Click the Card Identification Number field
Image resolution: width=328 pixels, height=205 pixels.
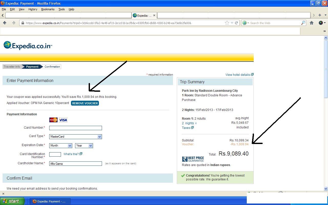pos(55,154)
